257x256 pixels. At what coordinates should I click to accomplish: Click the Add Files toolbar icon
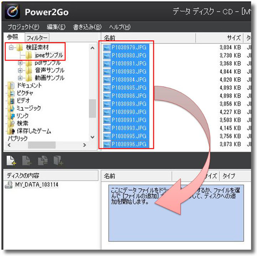(x=11, y=160)
